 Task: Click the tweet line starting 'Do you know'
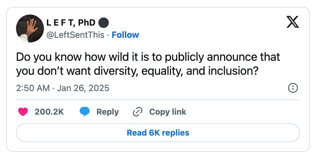pyautogui.click(x=148, y=57)
